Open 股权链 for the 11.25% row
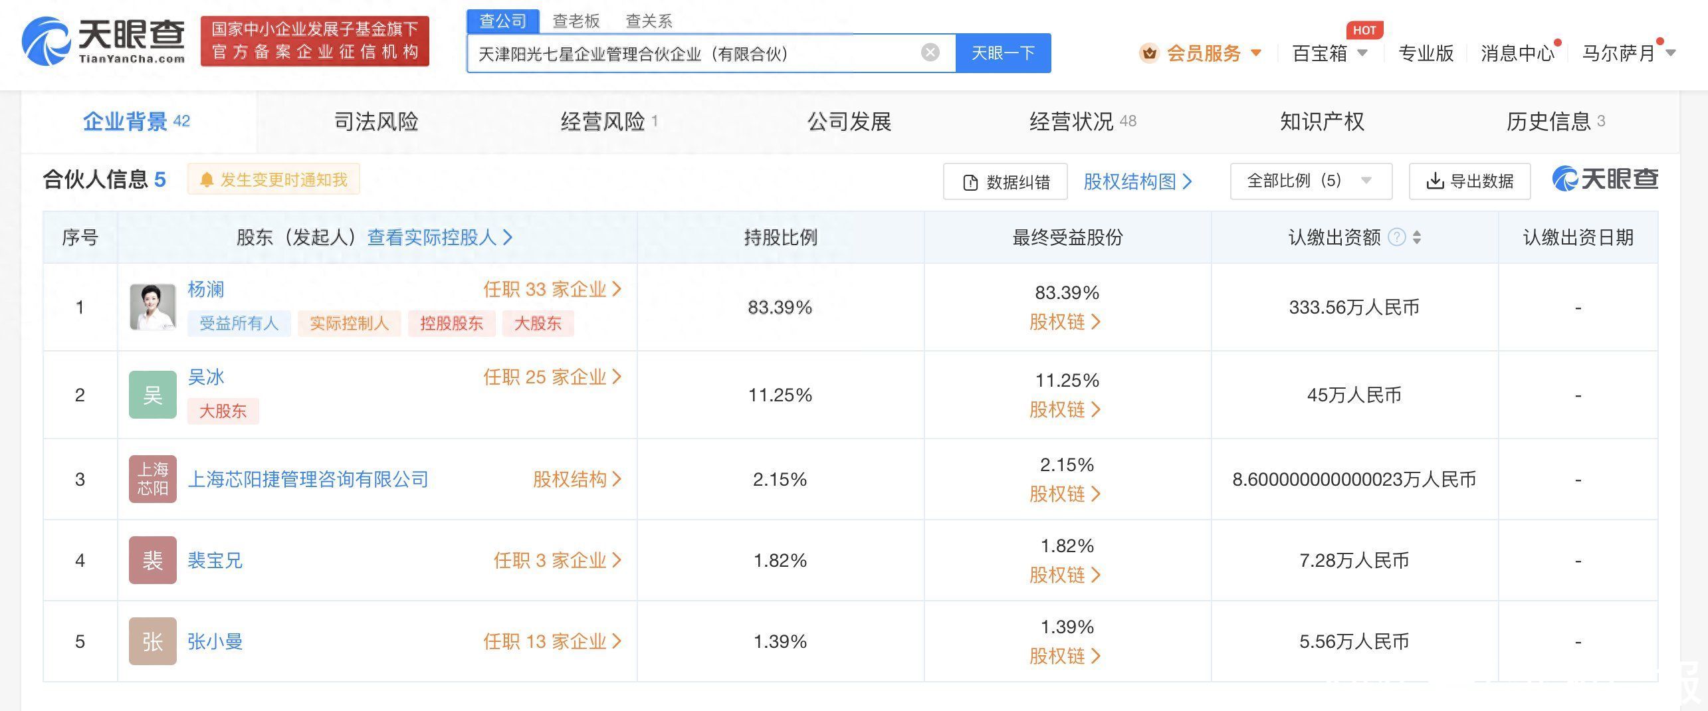The image size is (1708, 711). [1065, 410]
